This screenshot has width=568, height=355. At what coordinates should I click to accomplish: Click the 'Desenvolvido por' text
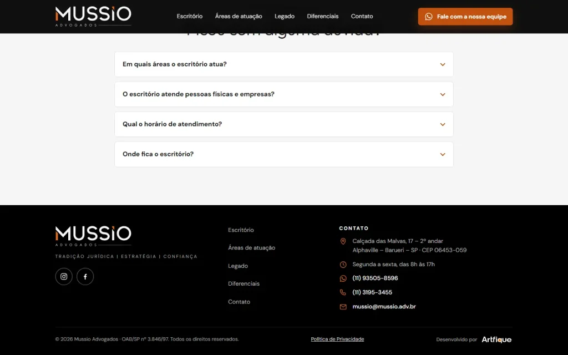pos(457,340)
